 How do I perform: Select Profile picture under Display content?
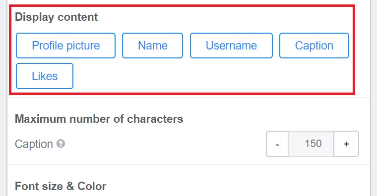coord(65,46)
